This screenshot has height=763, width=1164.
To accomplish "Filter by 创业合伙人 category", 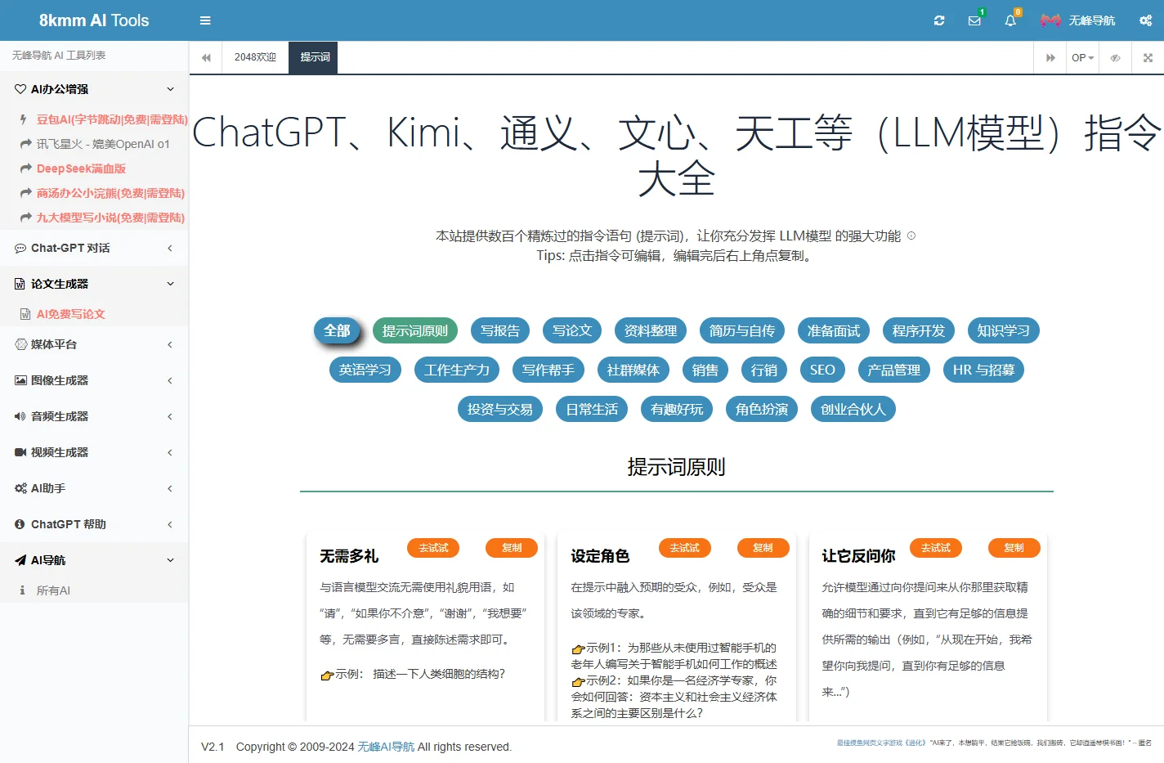I will click(853, 409).
